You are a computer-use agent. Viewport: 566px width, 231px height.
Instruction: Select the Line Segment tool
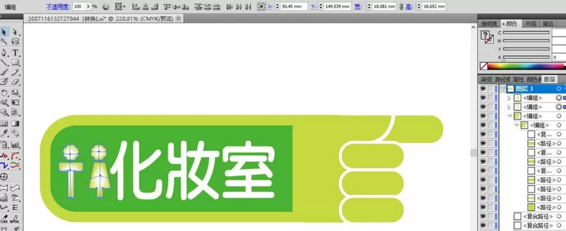(x=4, y=63)
